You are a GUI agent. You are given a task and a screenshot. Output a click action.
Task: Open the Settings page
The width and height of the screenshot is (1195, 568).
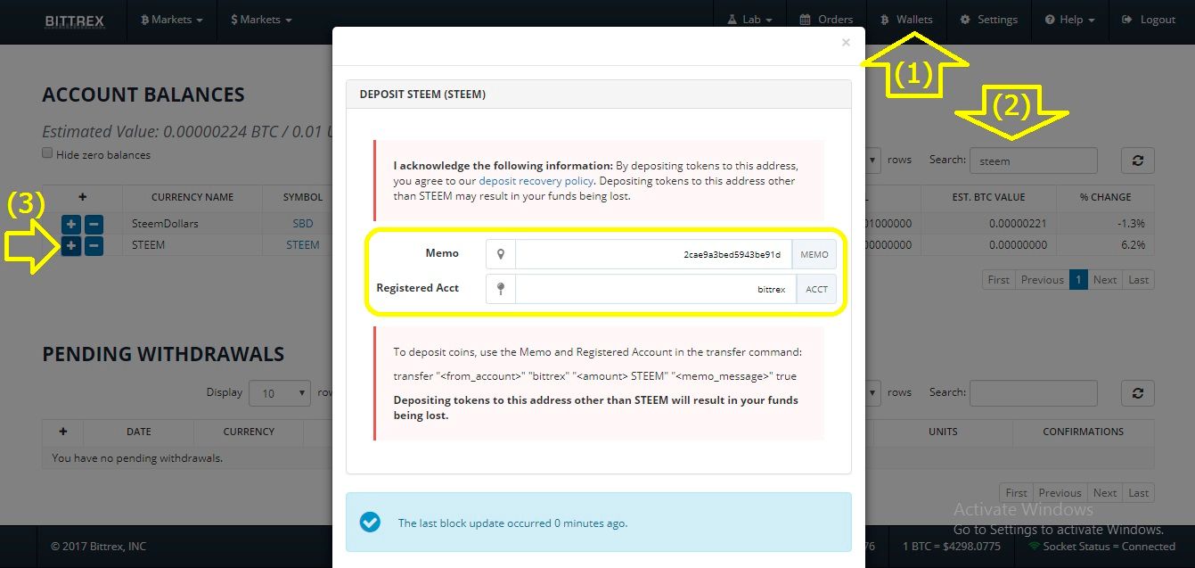[x=989, y=20]
